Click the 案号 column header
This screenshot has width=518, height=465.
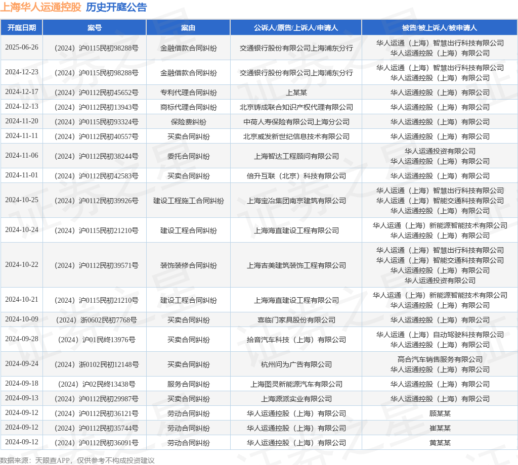[95, 28]
